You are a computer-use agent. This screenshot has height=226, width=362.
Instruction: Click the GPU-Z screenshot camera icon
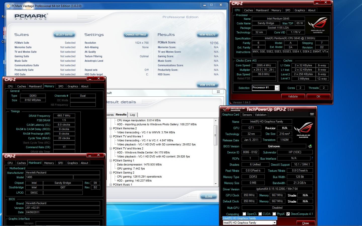pos(312,114)
